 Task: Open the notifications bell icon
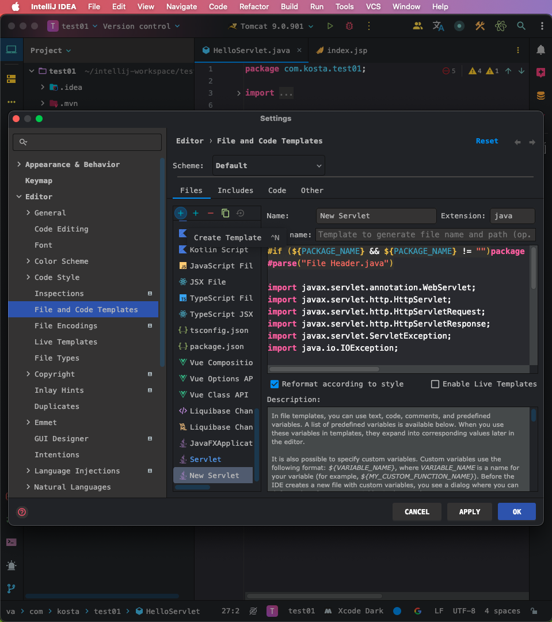point(540,50)
